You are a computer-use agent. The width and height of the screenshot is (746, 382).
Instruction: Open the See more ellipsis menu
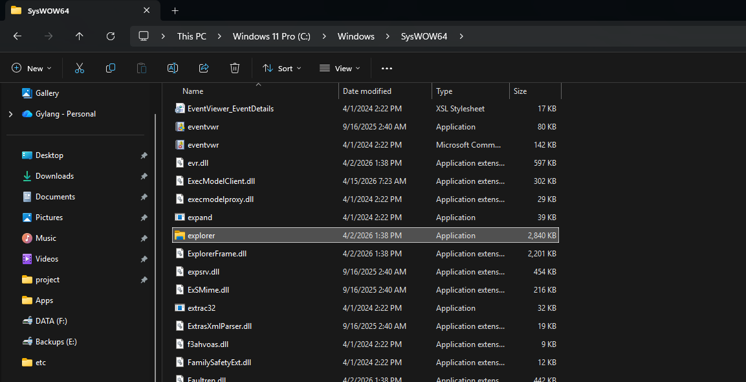pos(387,68)
